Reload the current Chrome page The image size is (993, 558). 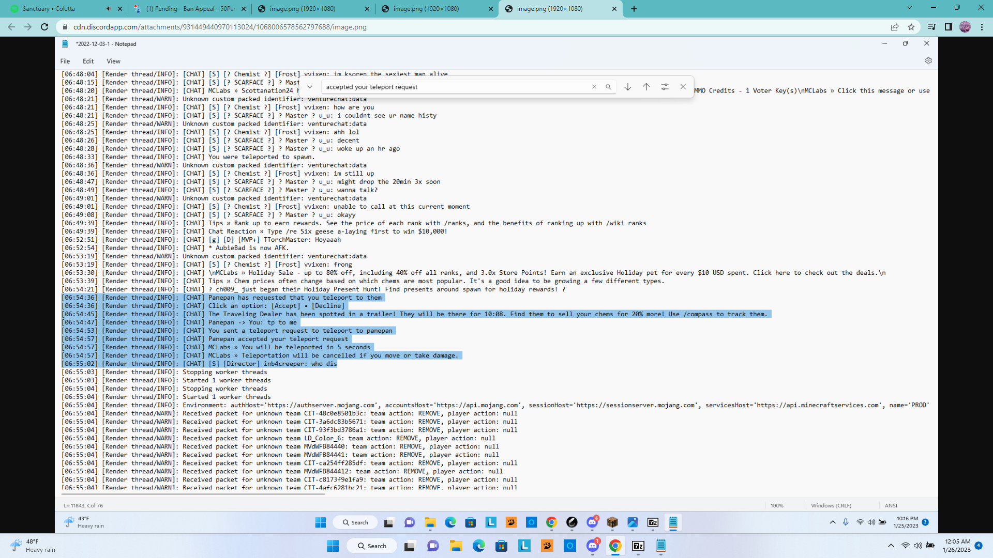point(44,27)
